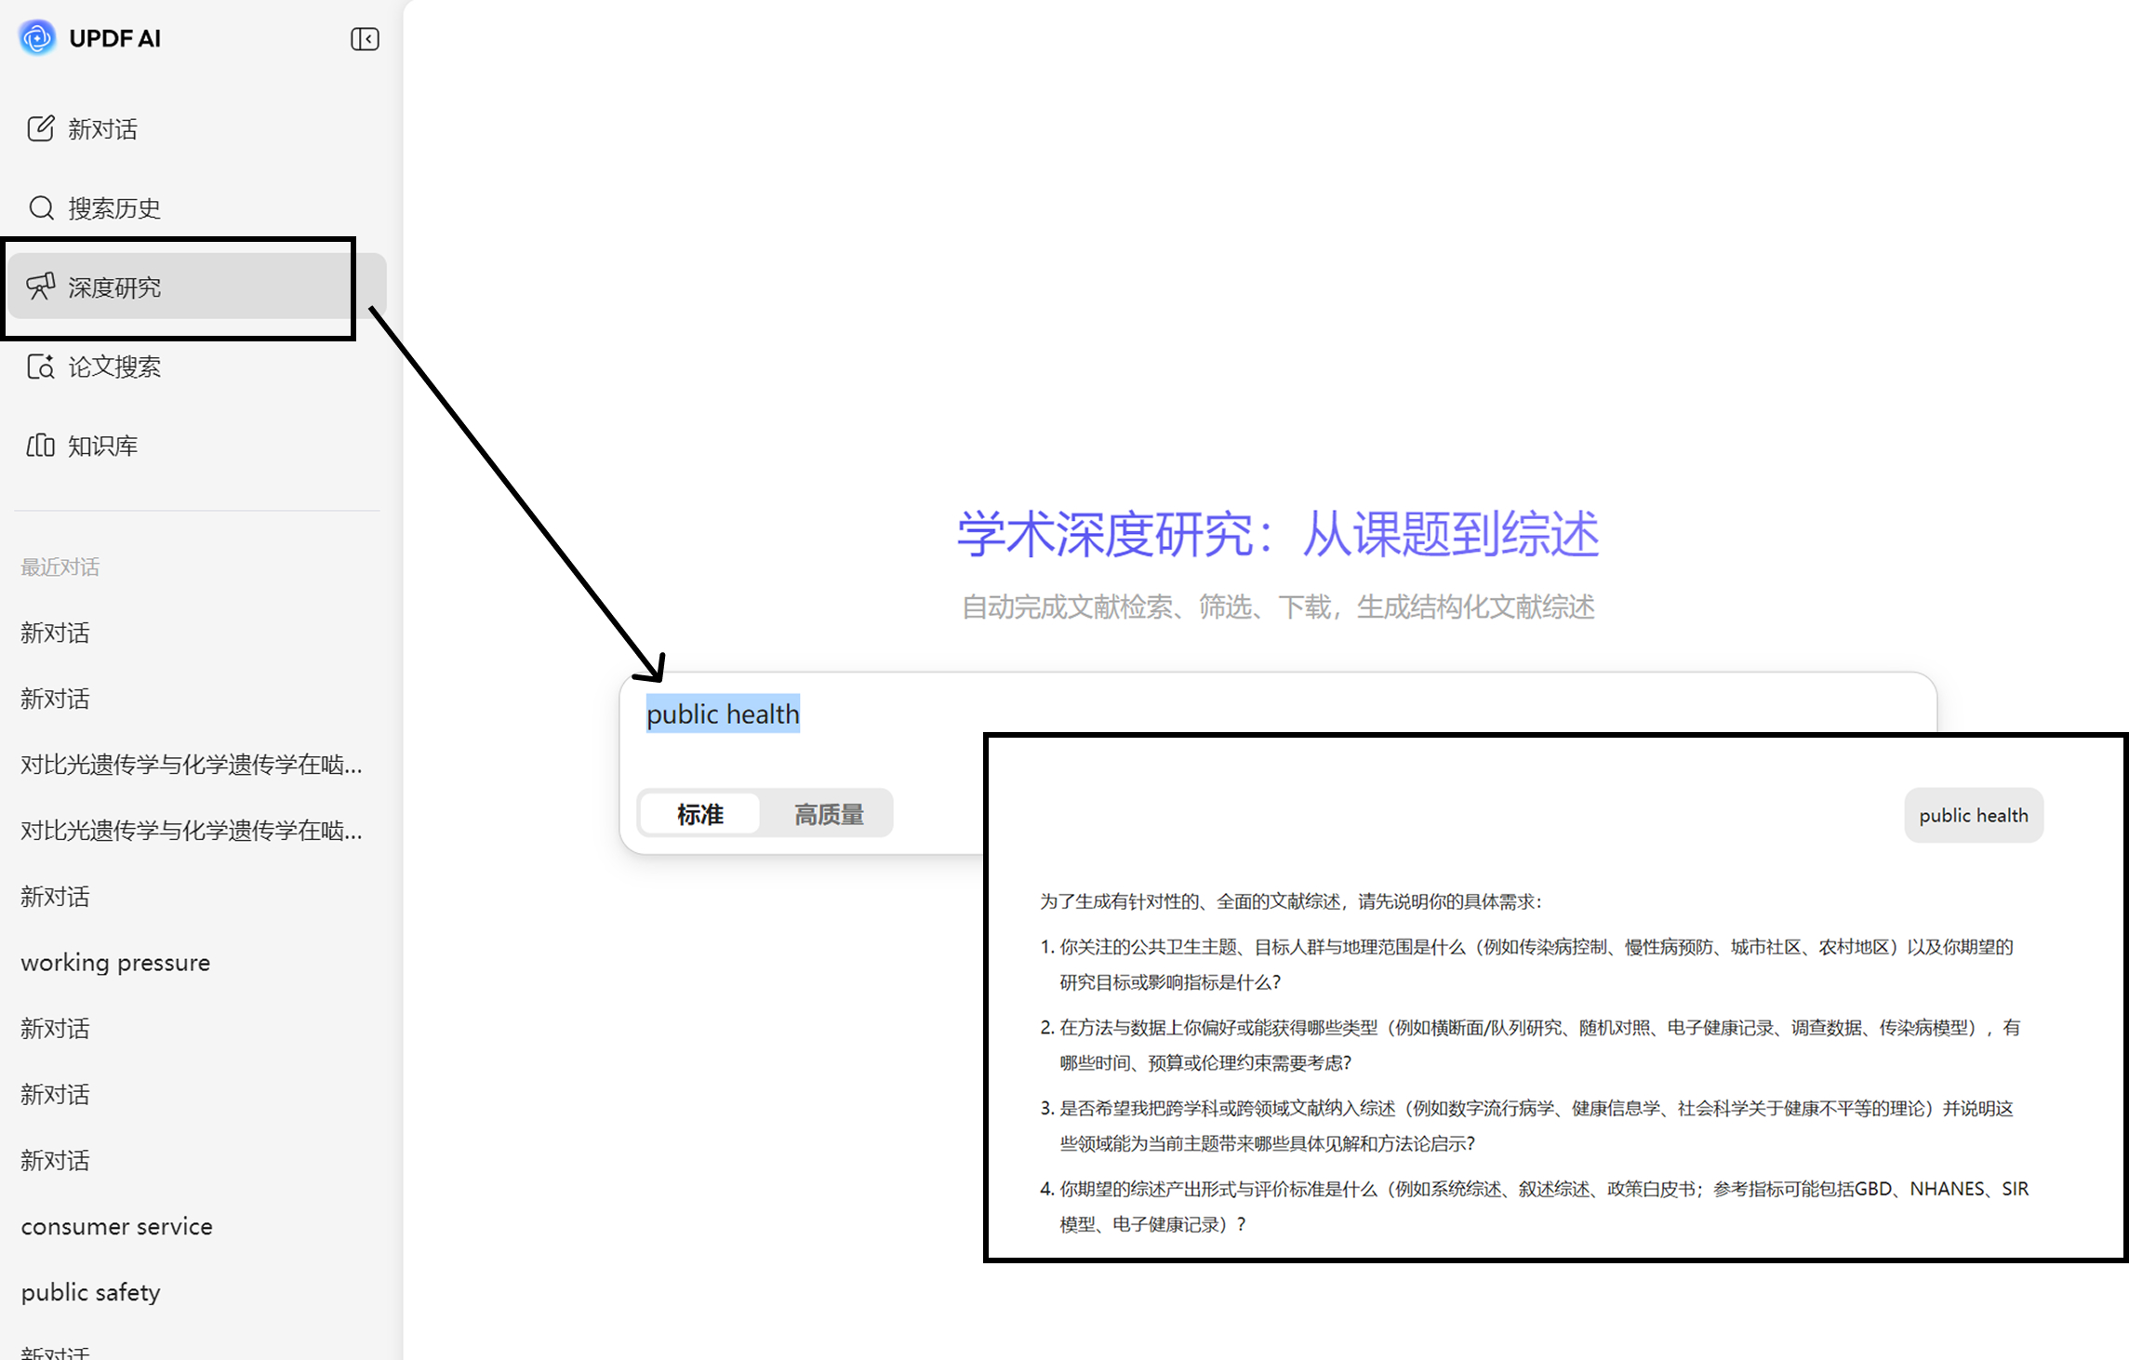Open the public safety conversation
Image resolution: width=2129 pixels, height=1360 pixels.
click(90, 1292)
